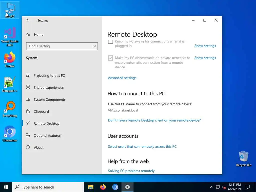This screenshot has height=192, width=256.
Task: Click the Find a setting search box
Action: [x=62, y=46]
